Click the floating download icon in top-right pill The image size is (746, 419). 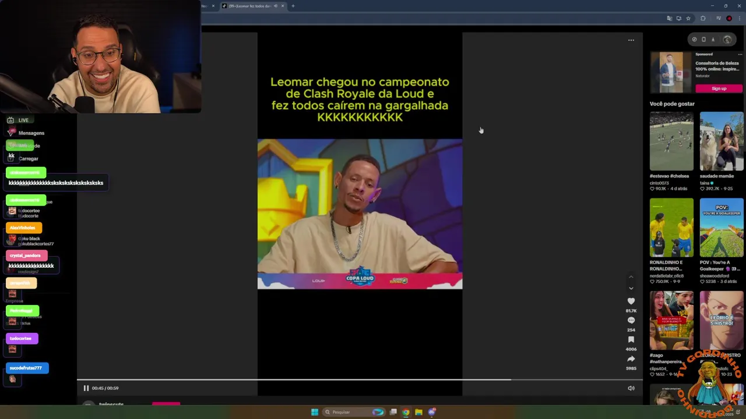[713, 40]
